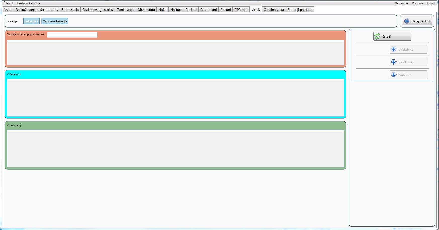Image resolution: width=439 pixels, height=230 pixels.
Task: Open the Razkuževanje inštrumentov tab
Action: point(37,10)
